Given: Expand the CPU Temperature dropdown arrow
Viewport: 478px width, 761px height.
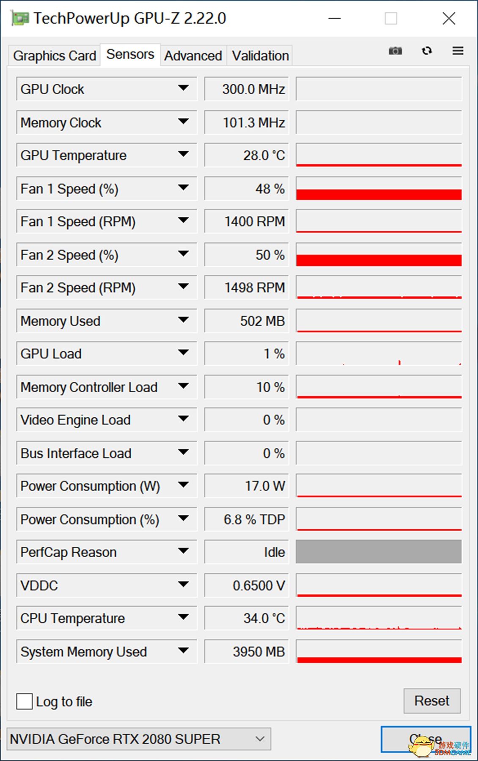Looking at the screenshot, I should 183,617.
